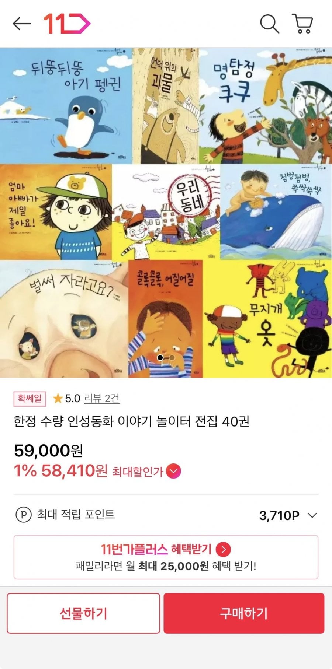Expand the 최대할인가 red chevron

coord(173,471)
